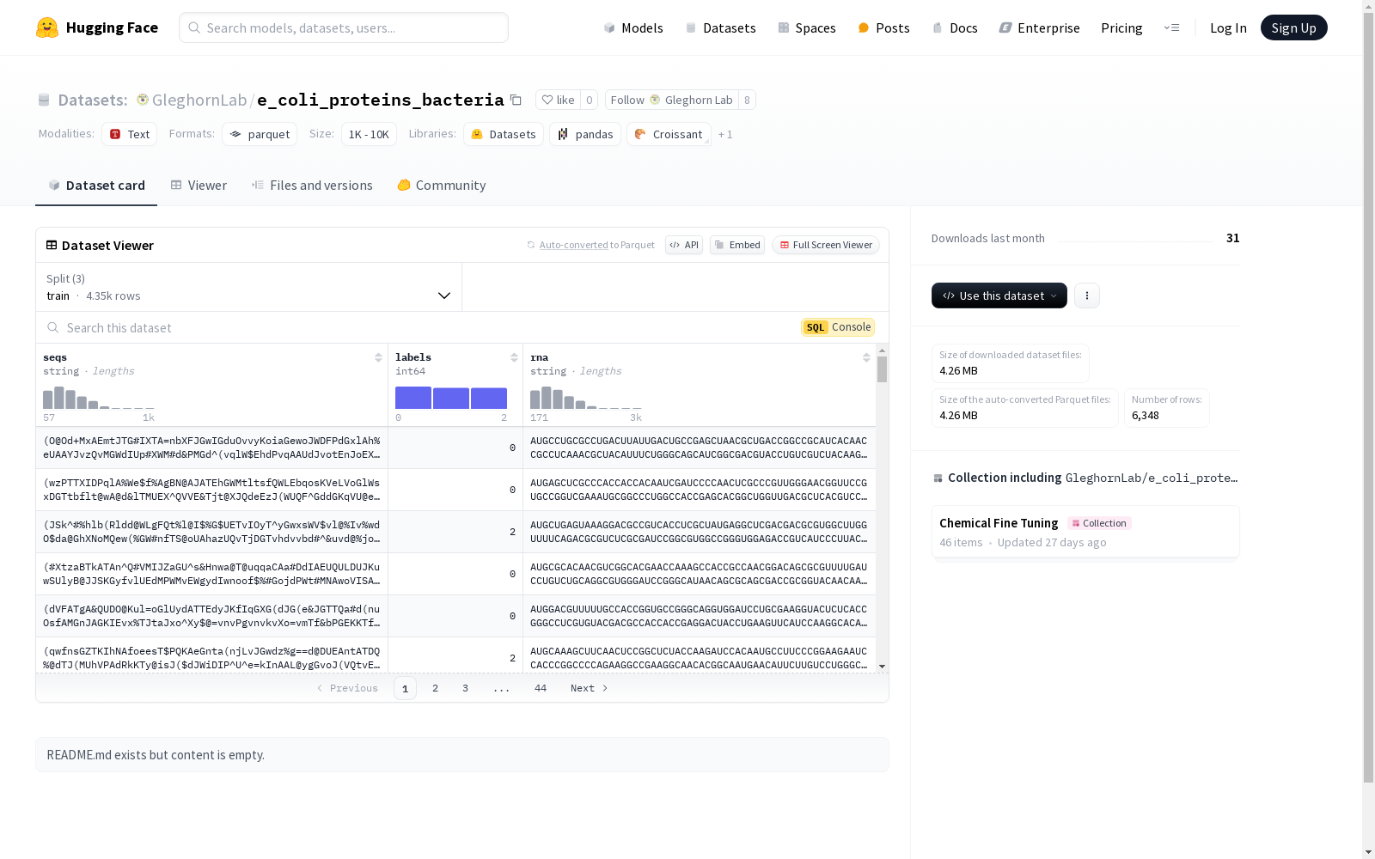Switch to the Viewer tab
The height and width of the screenshot is (859, 1375).
(199, 186)
